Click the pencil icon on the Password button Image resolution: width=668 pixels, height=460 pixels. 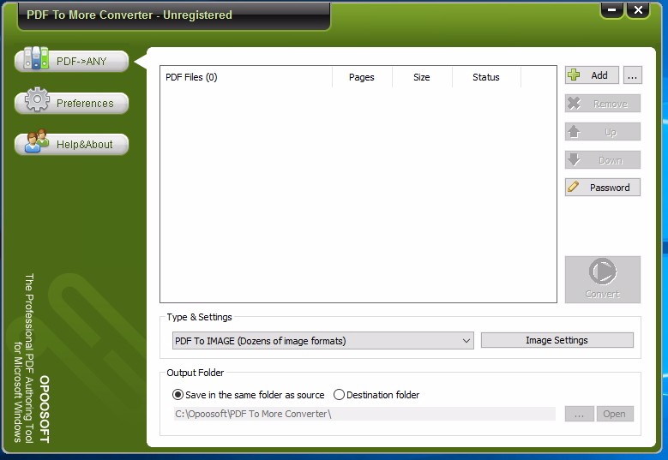coord(574,187)
